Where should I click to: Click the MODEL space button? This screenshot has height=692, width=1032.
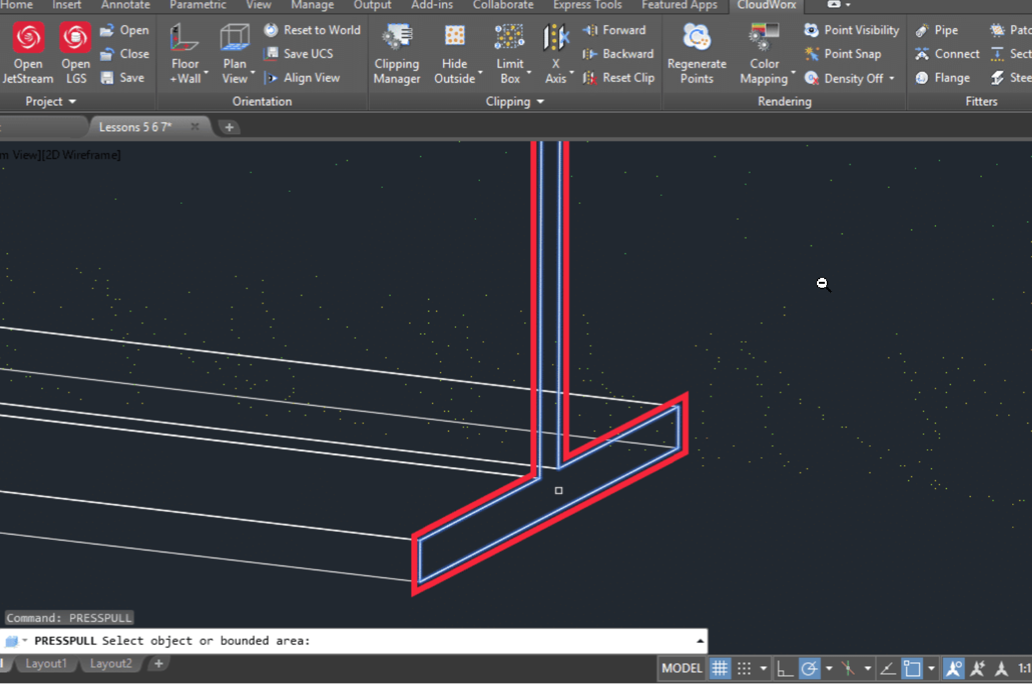coord(682,668)
